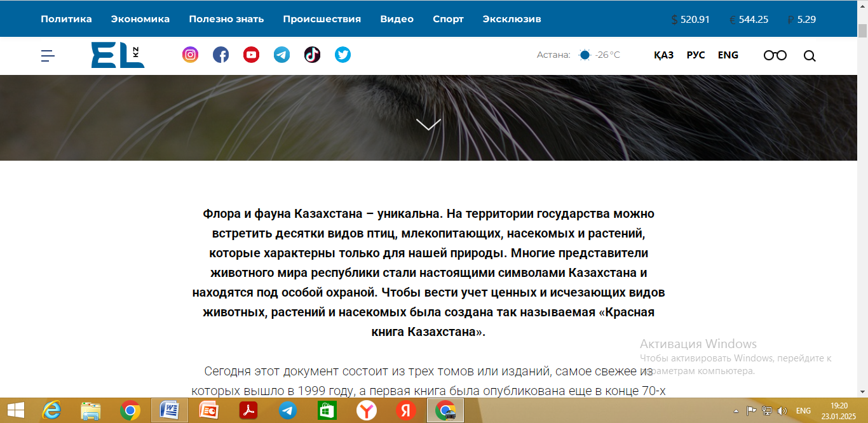Open the PowerPoint taskbar icon
The width and height of the screenshot is (868, 423).
click(x=209, y=411)
